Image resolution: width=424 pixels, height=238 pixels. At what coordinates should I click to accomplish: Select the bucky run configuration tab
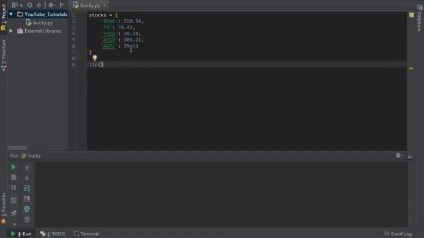[31, 156]
